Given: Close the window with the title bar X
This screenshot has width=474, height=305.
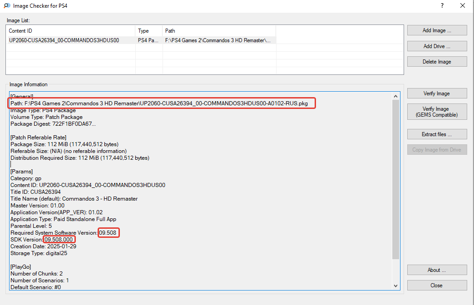Looking at the screenshot, I should [462, 6].
